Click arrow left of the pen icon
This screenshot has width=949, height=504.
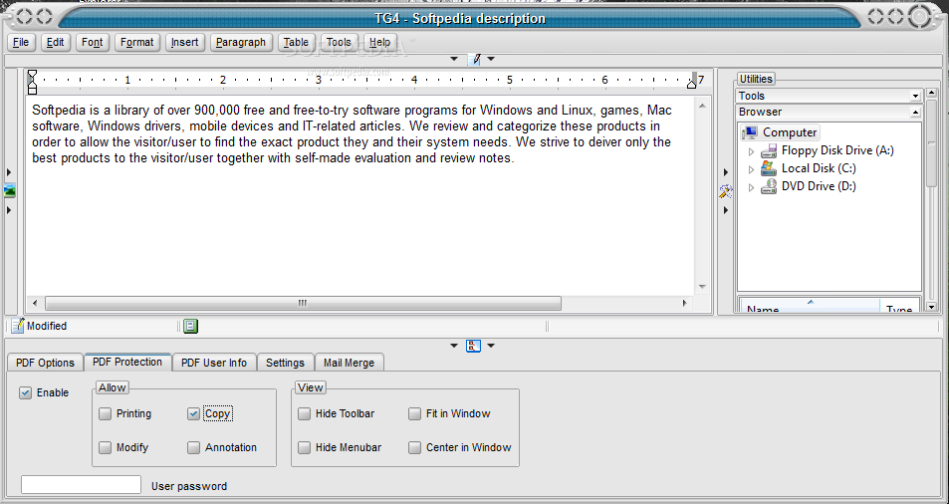click(x=454, y=60)
